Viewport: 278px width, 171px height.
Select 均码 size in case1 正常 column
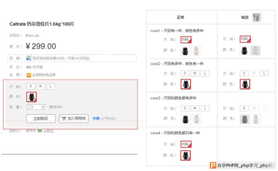pyautogui.click(x=186, y=40)
